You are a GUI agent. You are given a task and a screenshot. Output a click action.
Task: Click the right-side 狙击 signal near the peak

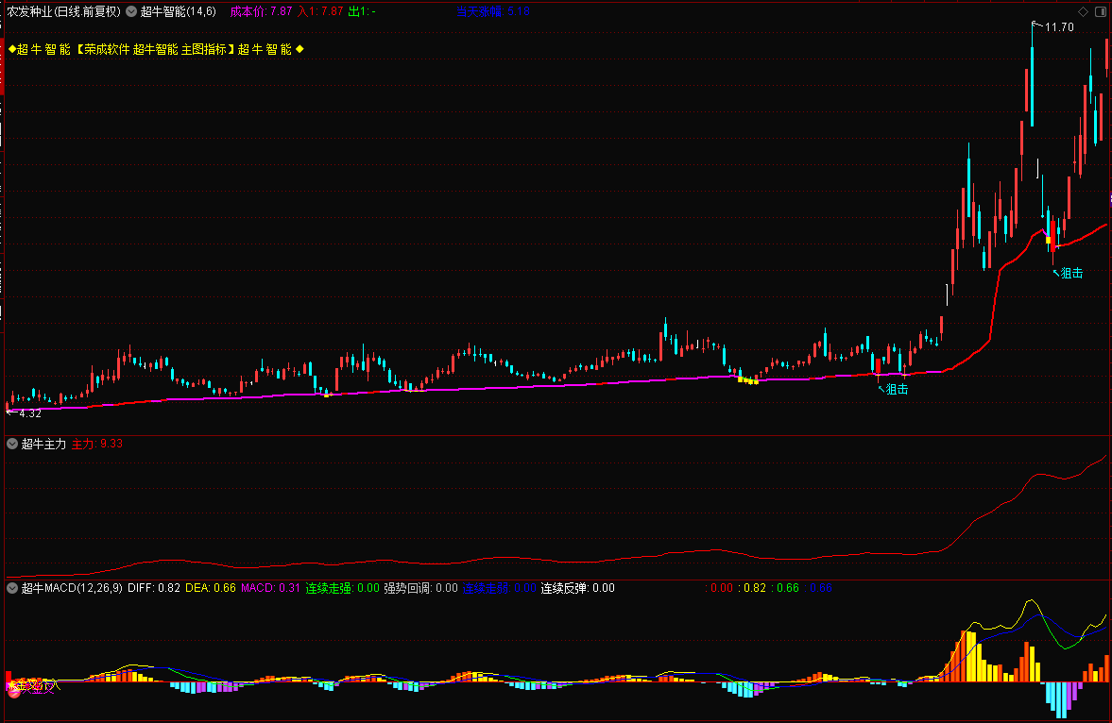pyautogui.click(x=1070, y=273)
